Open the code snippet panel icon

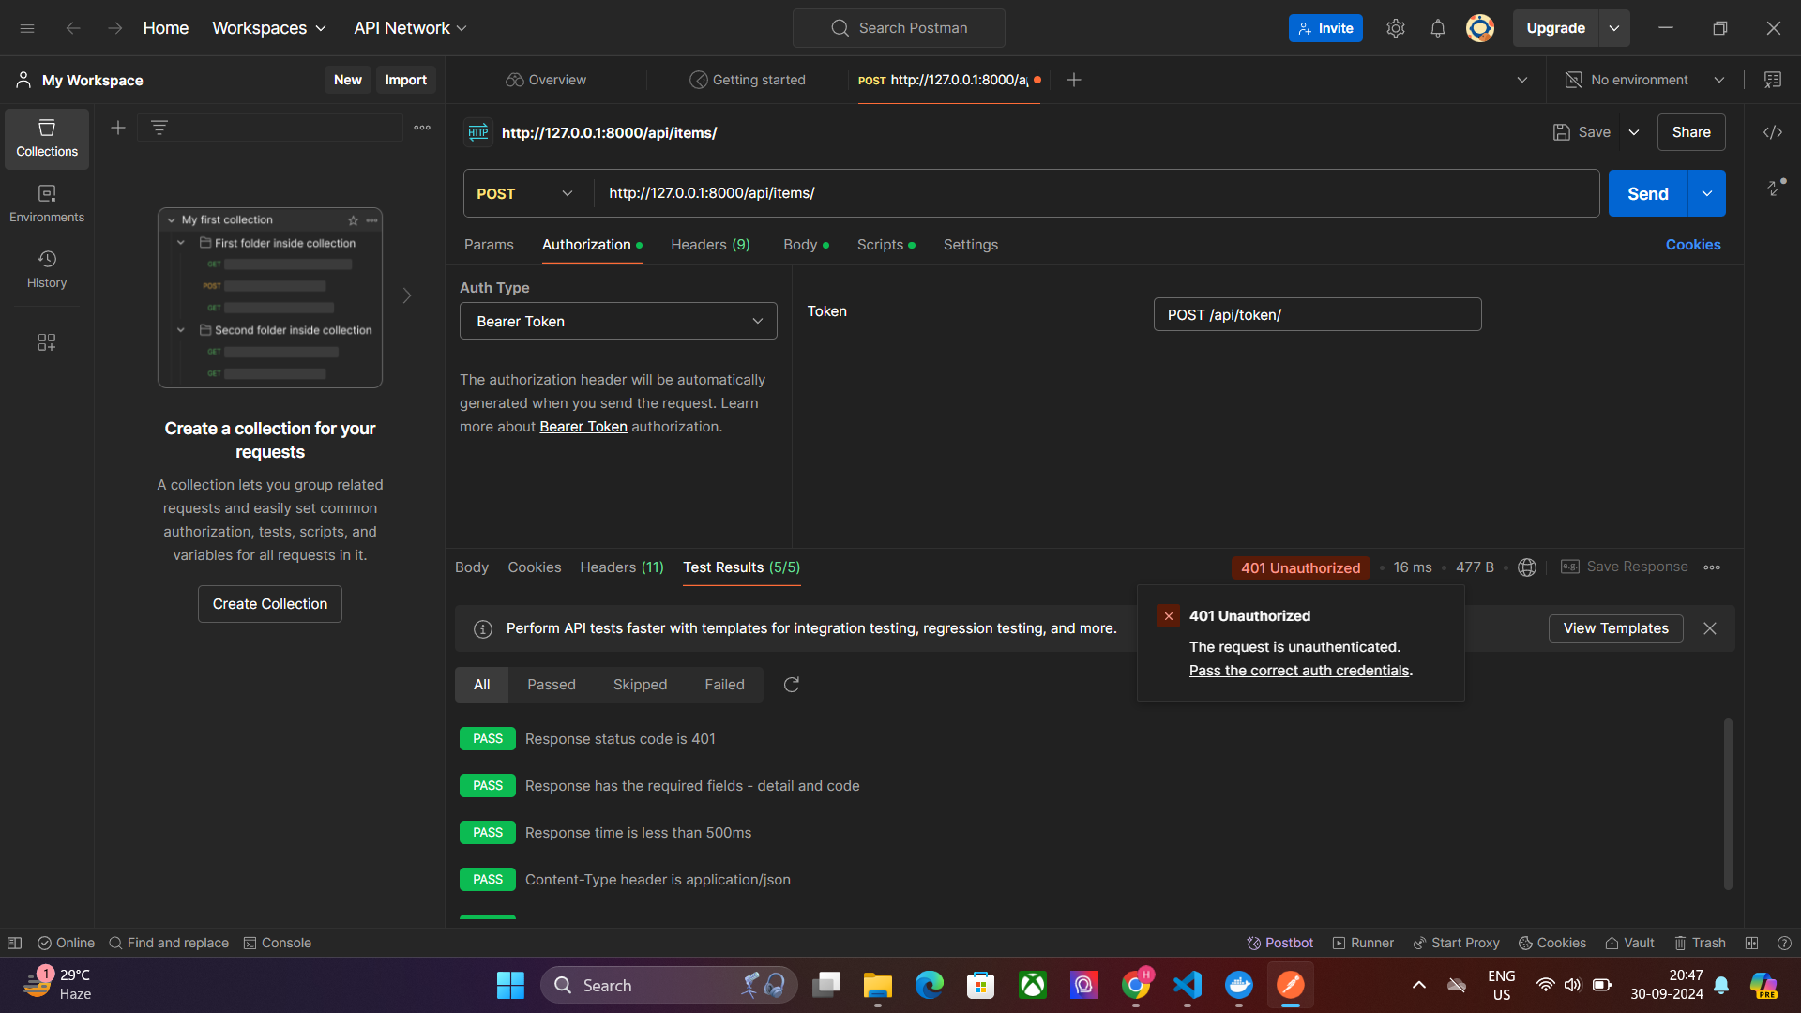[1772, 132]
